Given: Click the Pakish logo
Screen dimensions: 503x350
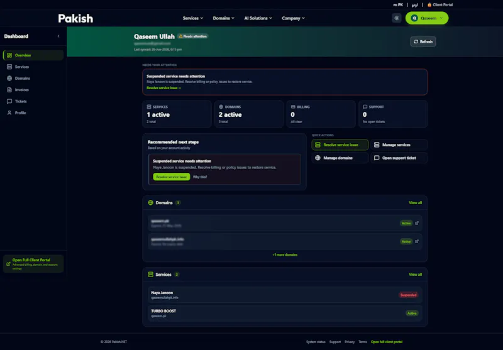Looking at the screenshot, I should (75, 18).
